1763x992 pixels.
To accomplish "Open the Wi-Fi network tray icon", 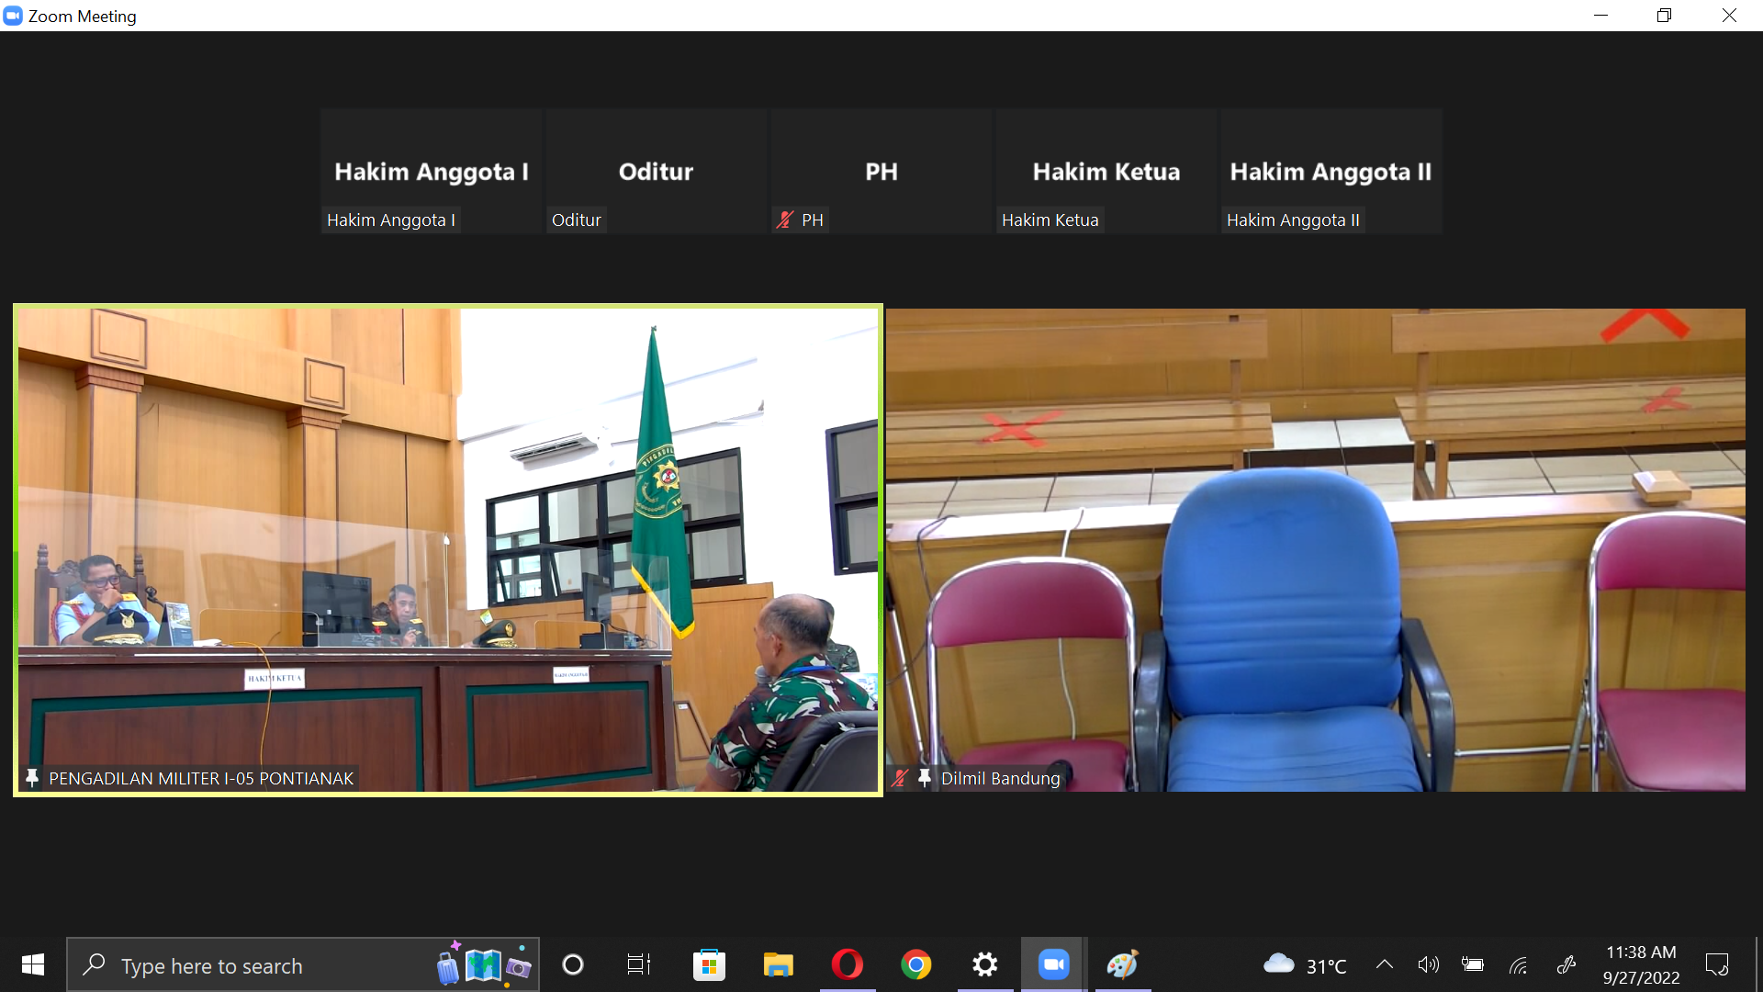I will [1519, 964].
